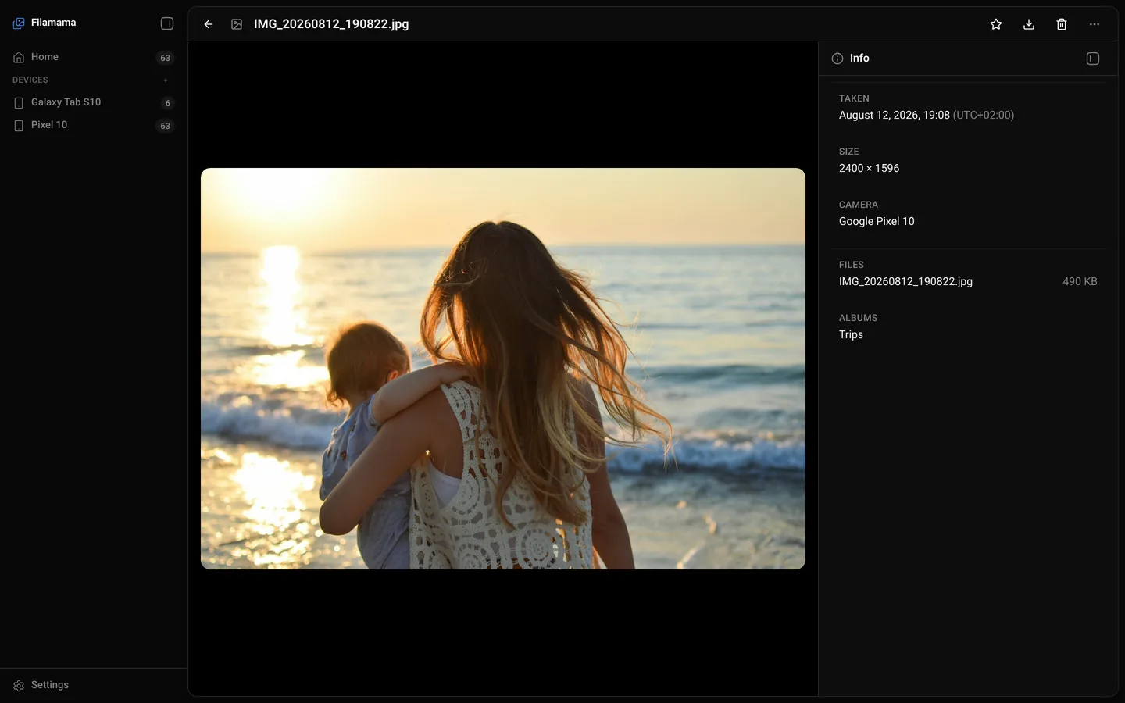
Task: Click the size value 2400 × 1596
Action: pos(869,168)
